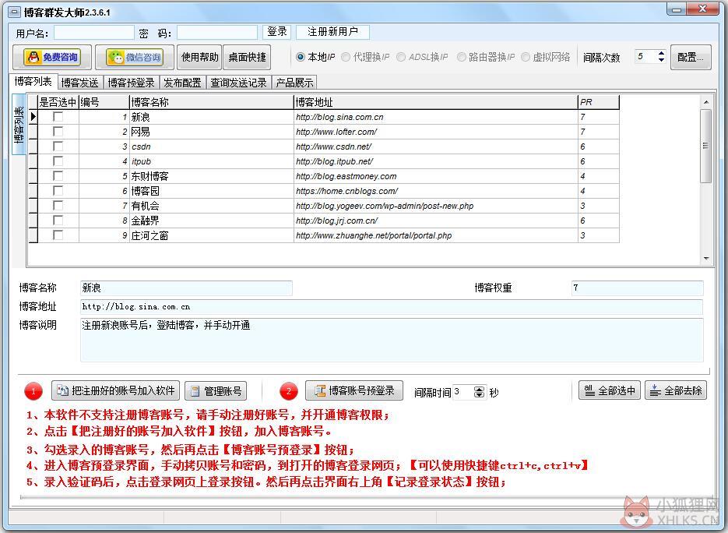This screenshot has width=728, height=533.
Task: Switch to 产品展示 tab
Action: tap(294, 83)
